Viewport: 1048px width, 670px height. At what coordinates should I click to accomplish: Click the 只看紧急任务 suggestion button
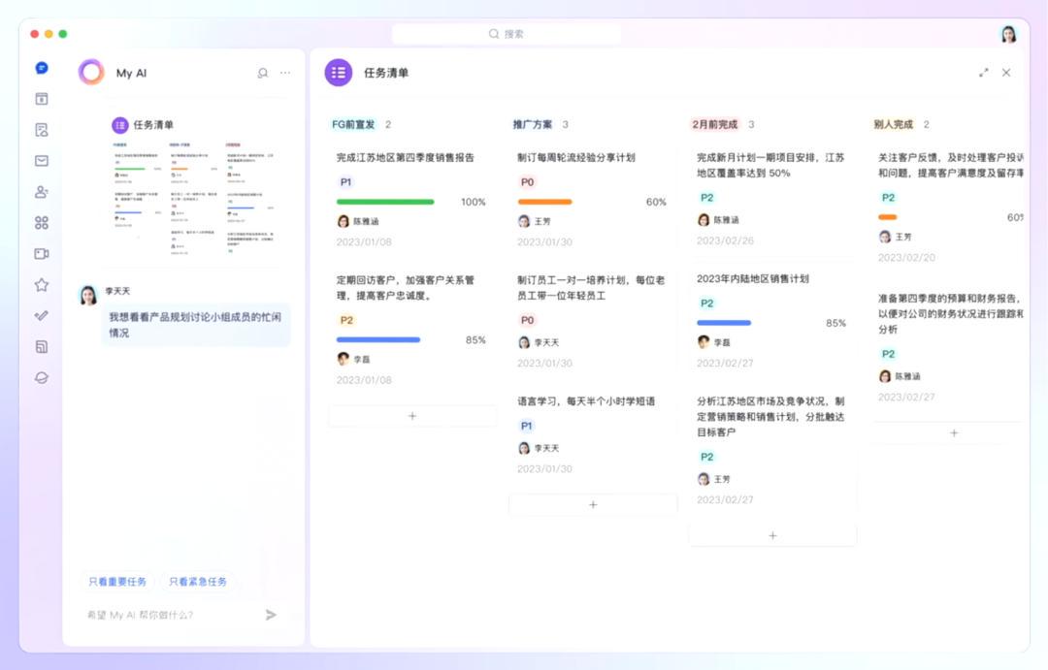tap(198, 582)
